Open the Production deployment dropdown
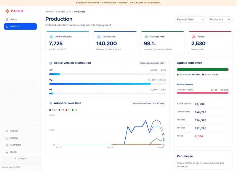Screen dimensions: 237x171 [x=220, y=20]
